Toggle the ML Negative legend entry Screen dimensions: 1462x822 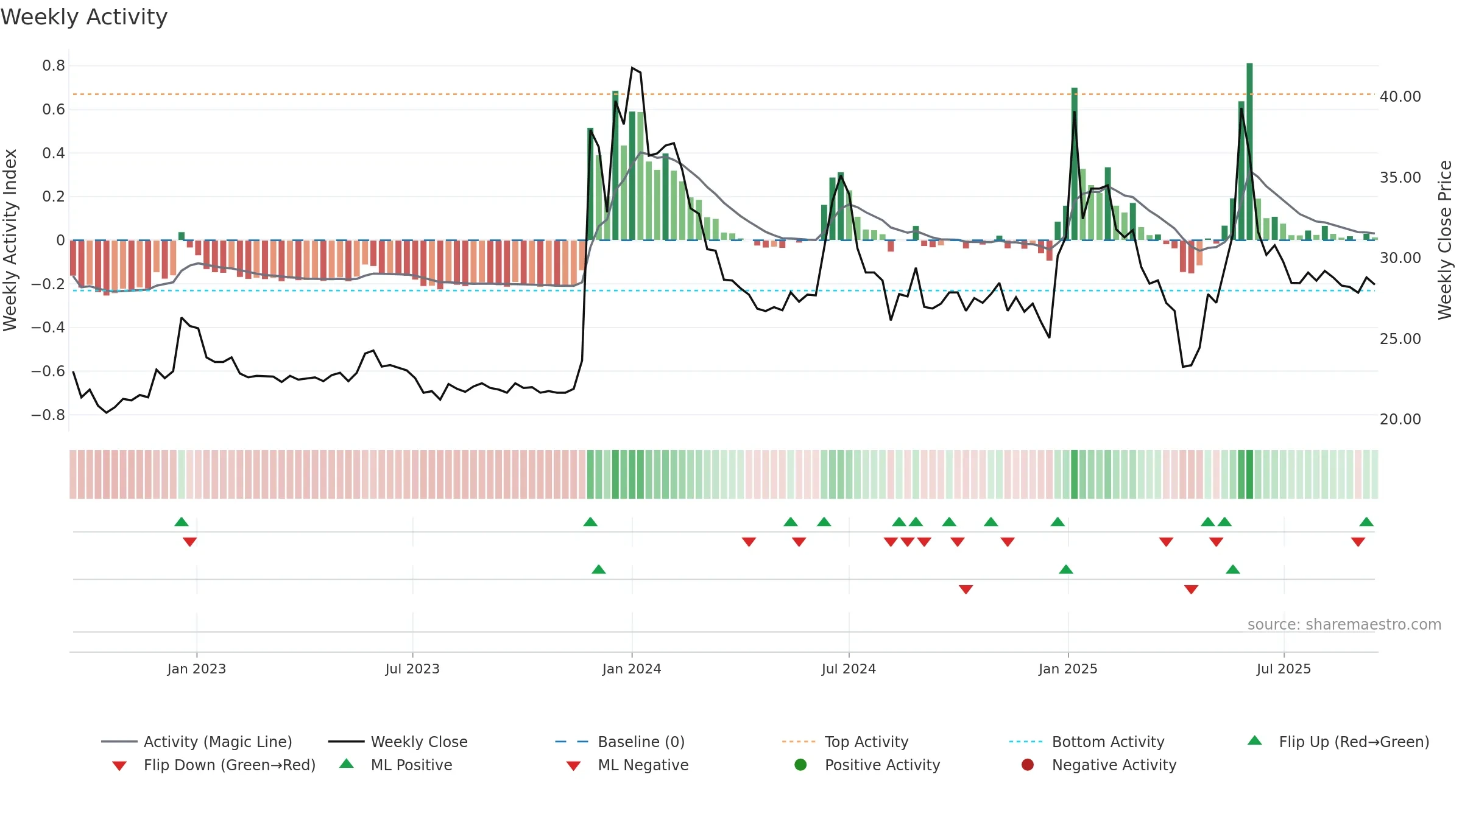[627, 765]
